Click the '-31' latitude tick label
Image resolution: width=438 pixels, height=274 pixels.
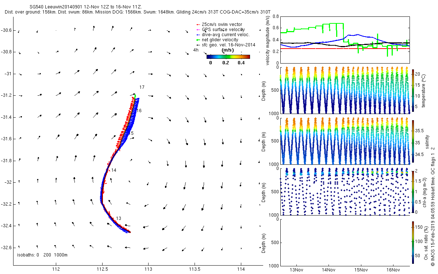[9, 73]
